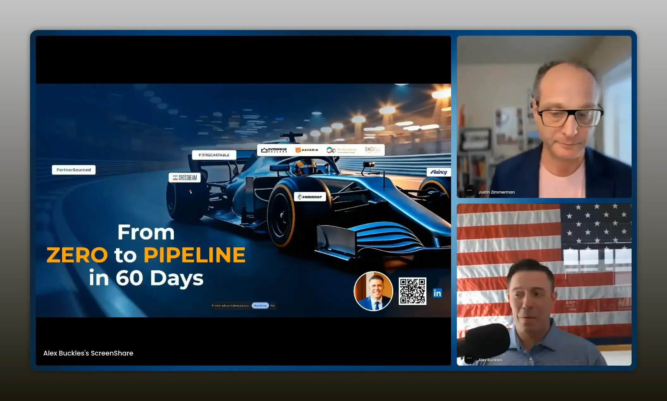The image size is (667, 401).
Task: Click the Fluincy logo badge
Action: (439, 172)
